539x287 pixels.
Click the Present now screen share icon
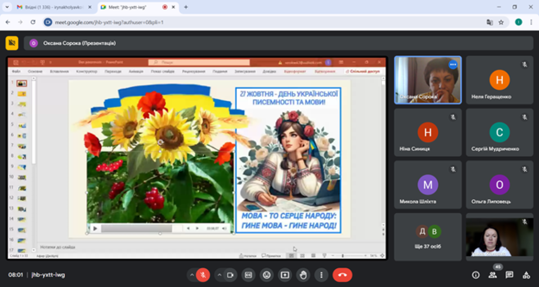click(x=285, y=275)
